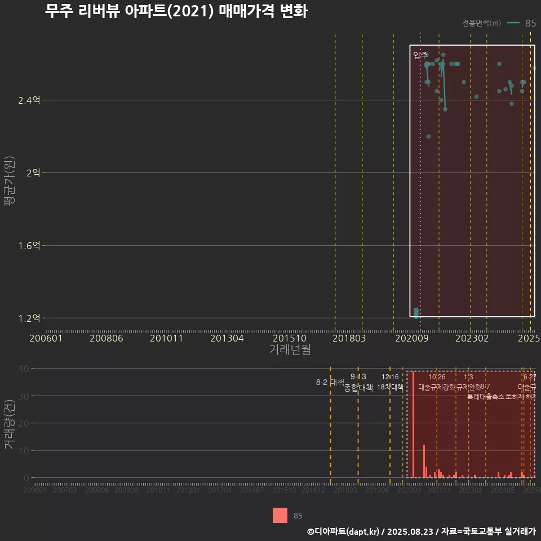Click the 특례대출축소 annotation
541x541 pixels.
tap(485, 397)
